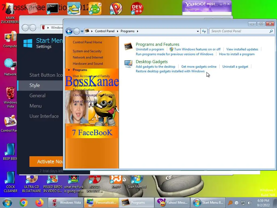Click Restore desktop gadgets installed with Windows
Viewport: 277px width, 208px height.
click(170, 71)
